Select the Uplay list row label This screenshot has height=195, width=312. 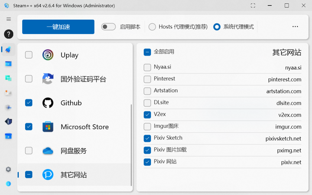pos(69,55)
